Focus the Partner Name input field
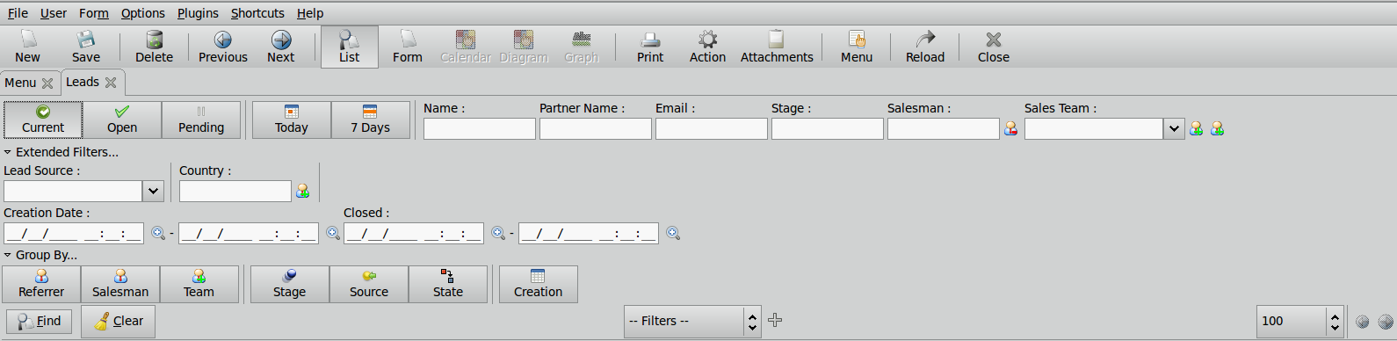The height and width of the screenshot is (341, 1397). (596, 128)
